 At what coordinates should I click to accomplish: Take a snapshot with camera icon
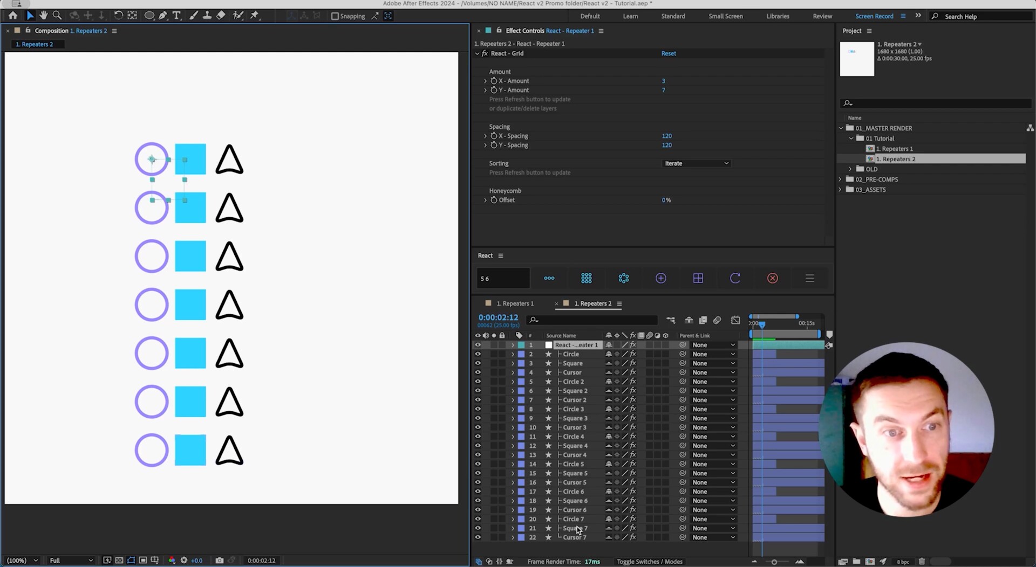click(x=219, y=561)
